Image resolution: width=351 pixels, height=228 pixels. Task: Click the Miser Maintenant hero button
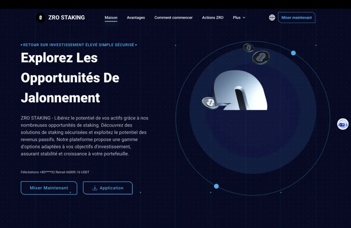click(49, 188)
